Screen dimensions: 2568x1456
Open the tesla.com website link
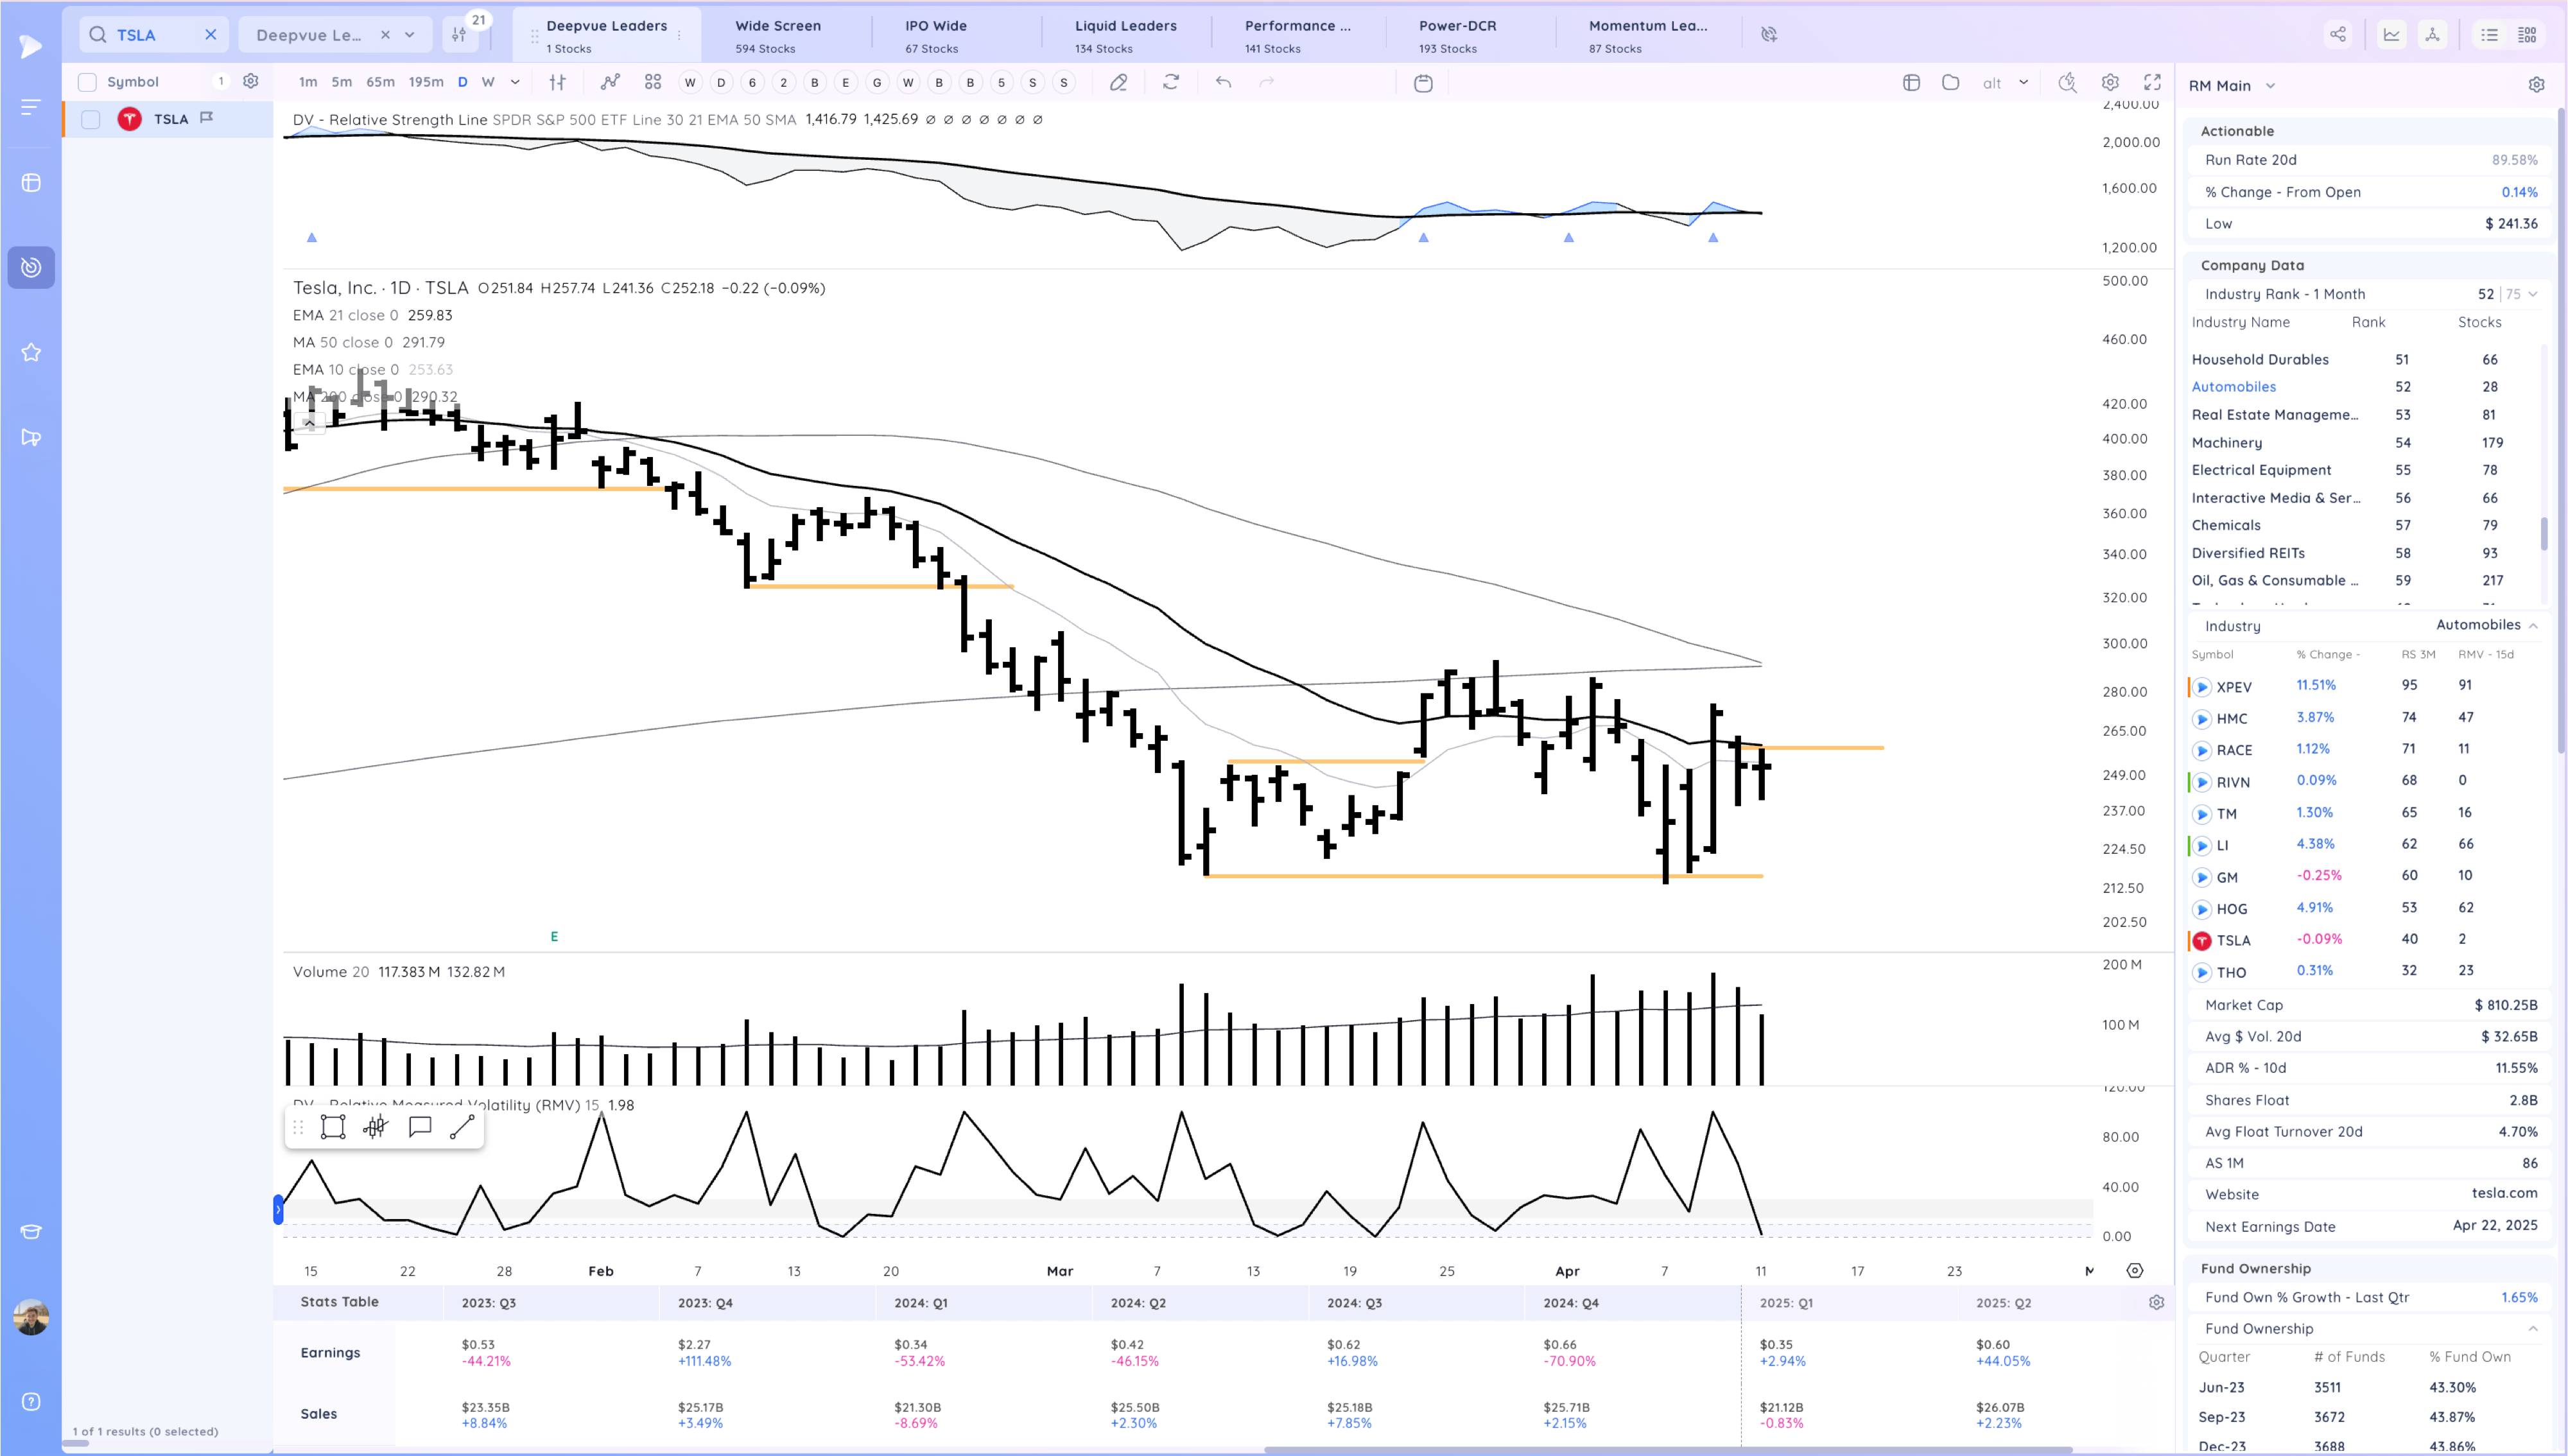[x=2504, y=1193]
